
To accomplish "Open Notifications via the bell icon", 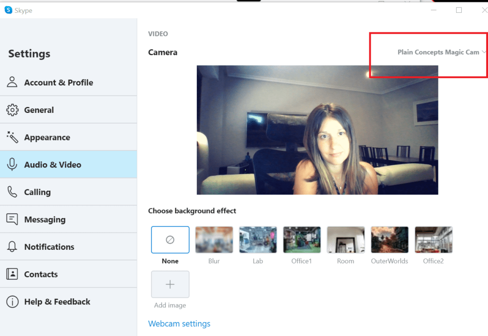I will pyautogui.click(x=12, y=247).
